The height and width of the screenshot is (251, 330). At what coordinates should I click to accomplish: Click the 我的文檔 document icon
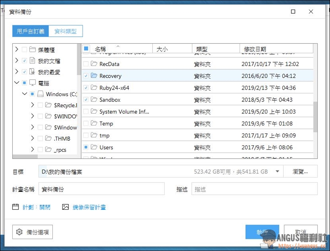click(32, 61)
